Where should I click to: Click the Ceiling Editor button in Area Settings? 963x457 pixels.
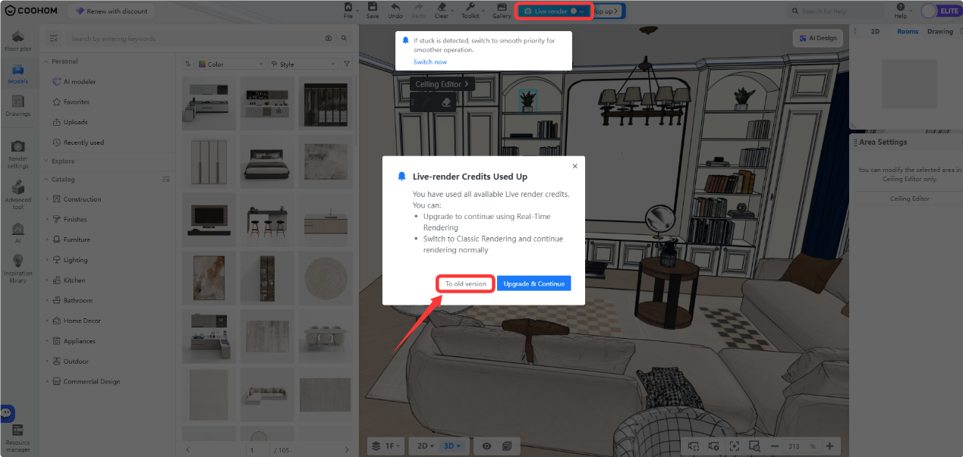click(x=909, y=199)
